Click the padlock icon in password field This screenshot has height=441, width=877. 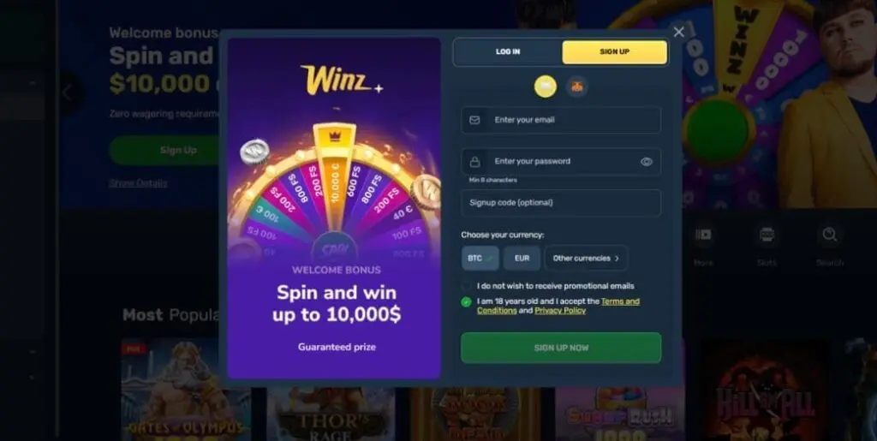click(x=474, y=162)
